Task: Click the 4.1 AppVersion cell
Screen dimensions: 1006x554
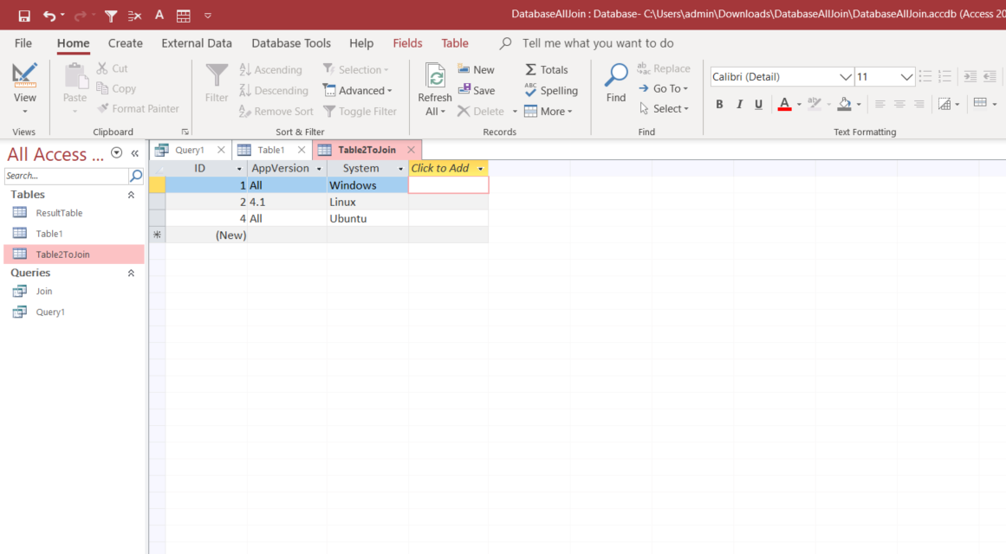Action: 287,202
